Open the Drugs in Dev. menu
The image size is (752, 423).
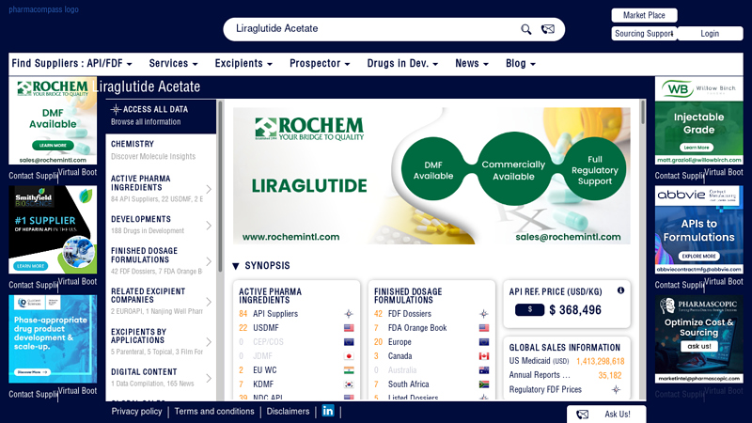[402, 63]
